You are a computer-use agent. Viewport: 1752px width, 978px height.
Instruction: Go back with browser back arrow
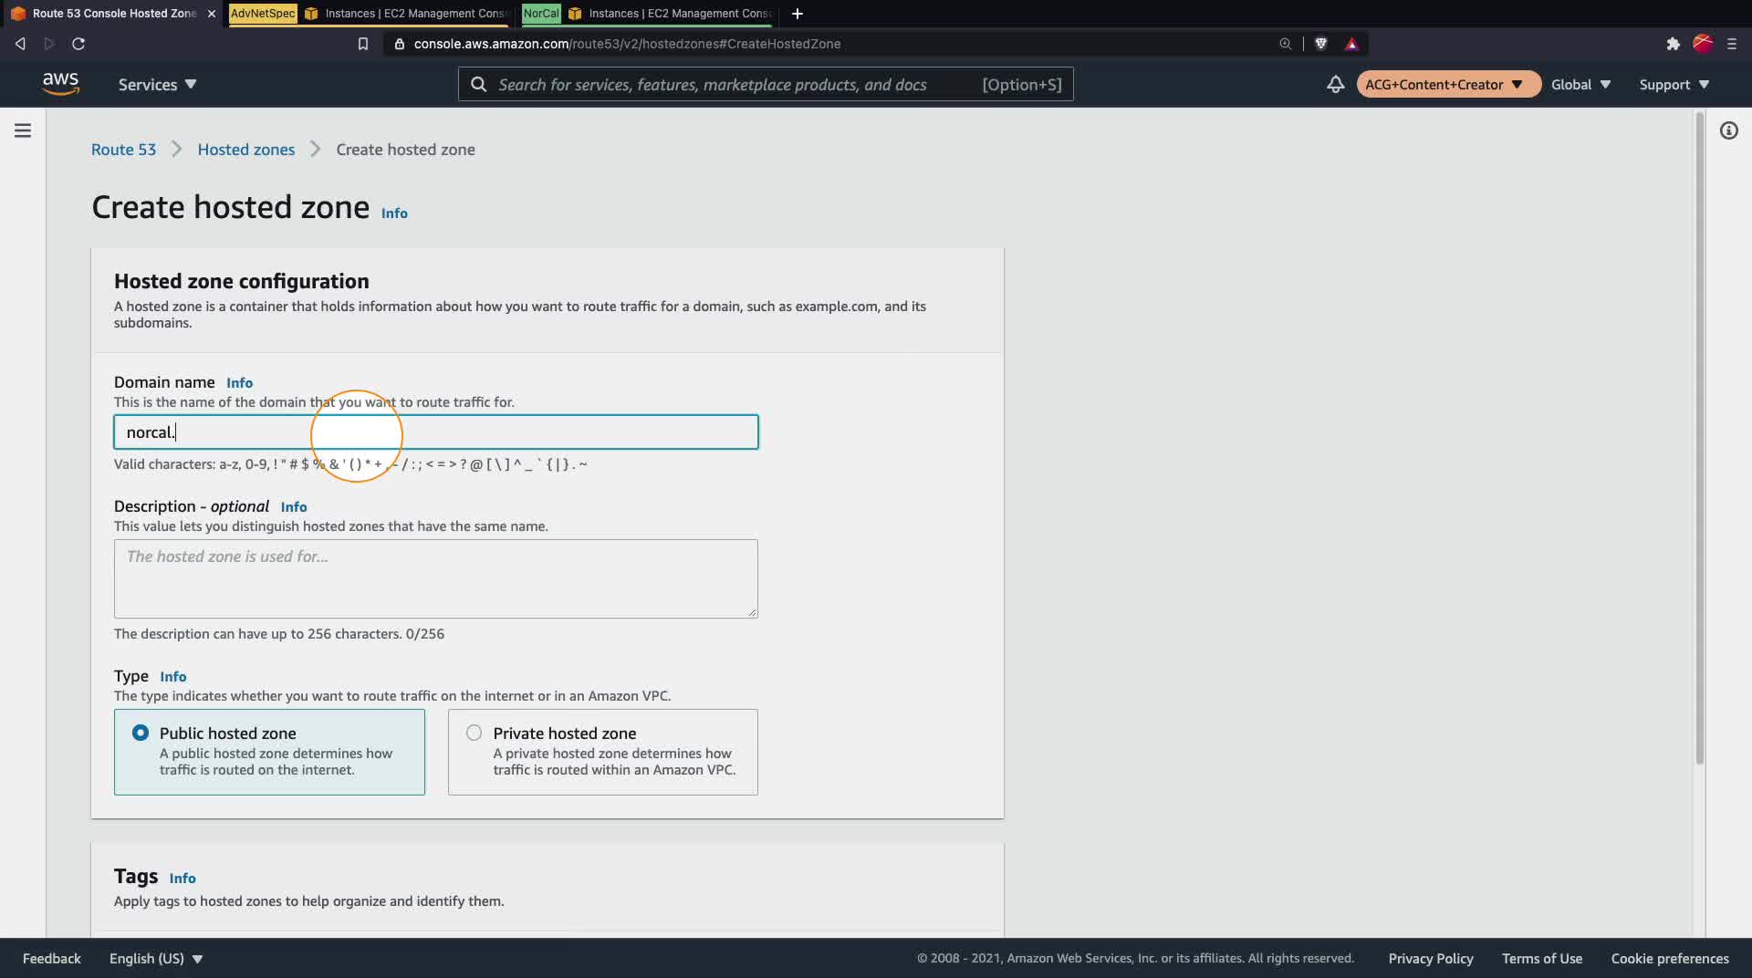20,44
